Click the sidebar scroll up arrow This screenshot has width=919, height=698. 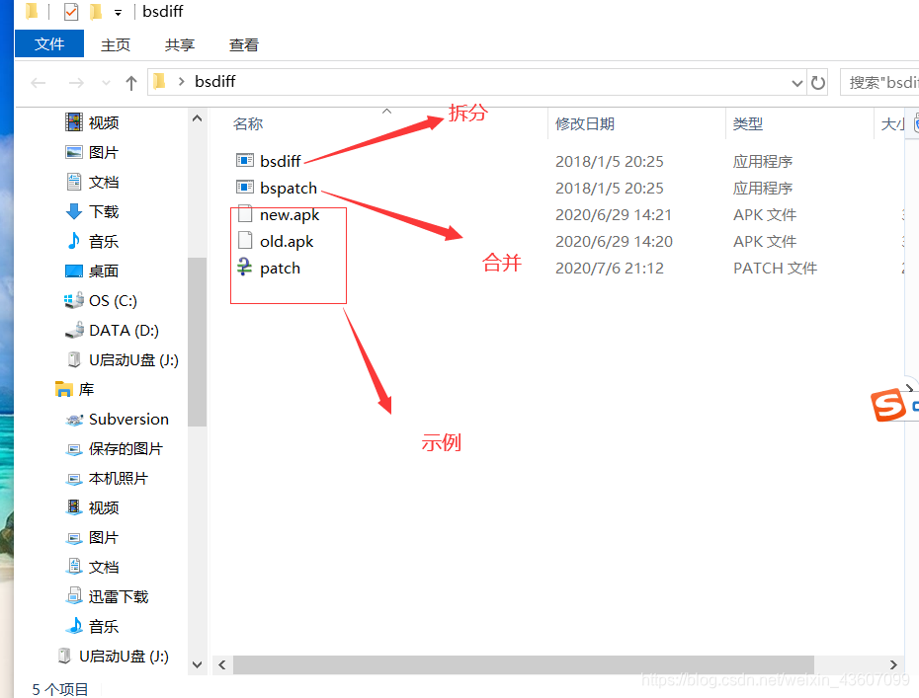pyautogui.click(x=198, y=118)
